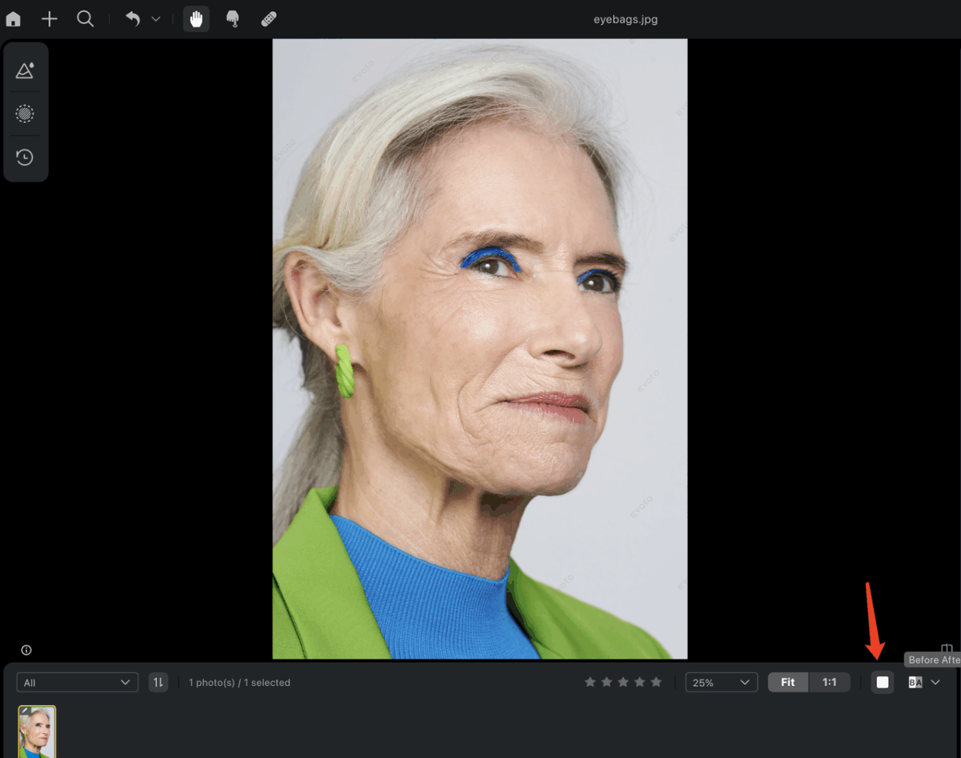Select the Liquify finger tool
The image size is (961, 758).
[233, 19]
